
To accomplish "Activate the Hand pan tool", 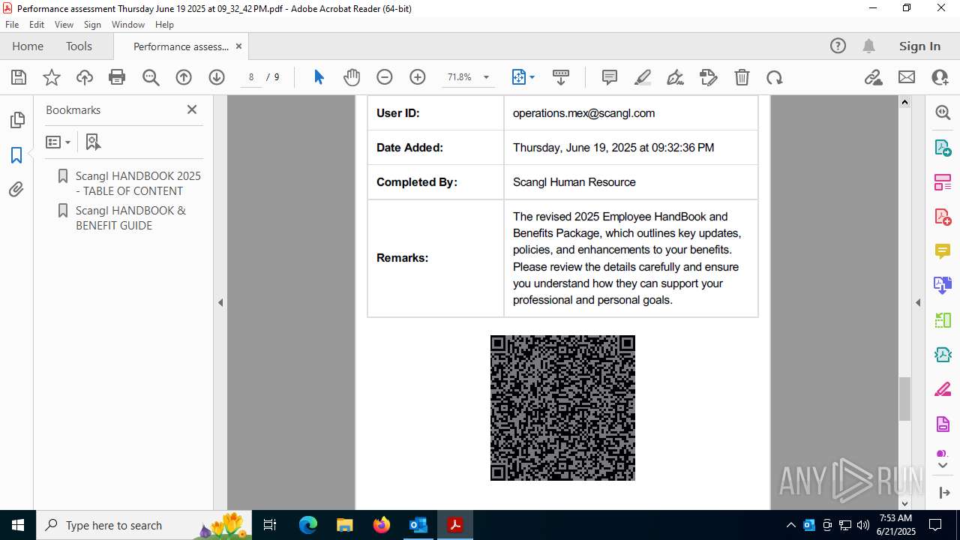I will 352,77.
